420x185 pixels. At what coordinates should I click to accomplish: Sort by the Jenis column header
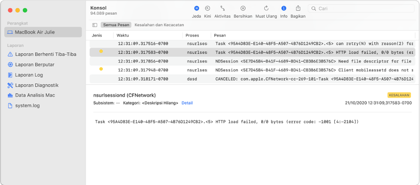97,35
